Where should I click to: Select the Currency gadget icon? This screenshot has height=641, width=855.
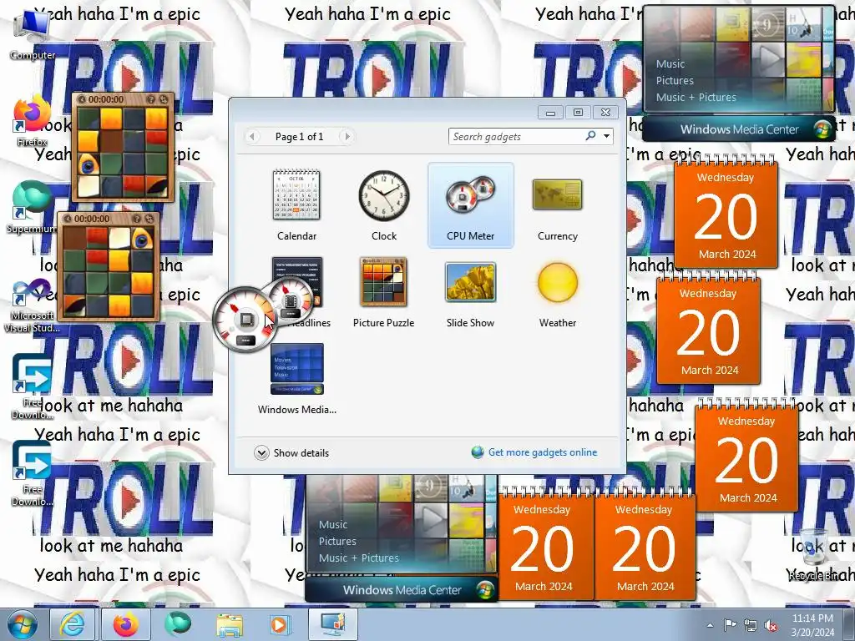[557, 195]
